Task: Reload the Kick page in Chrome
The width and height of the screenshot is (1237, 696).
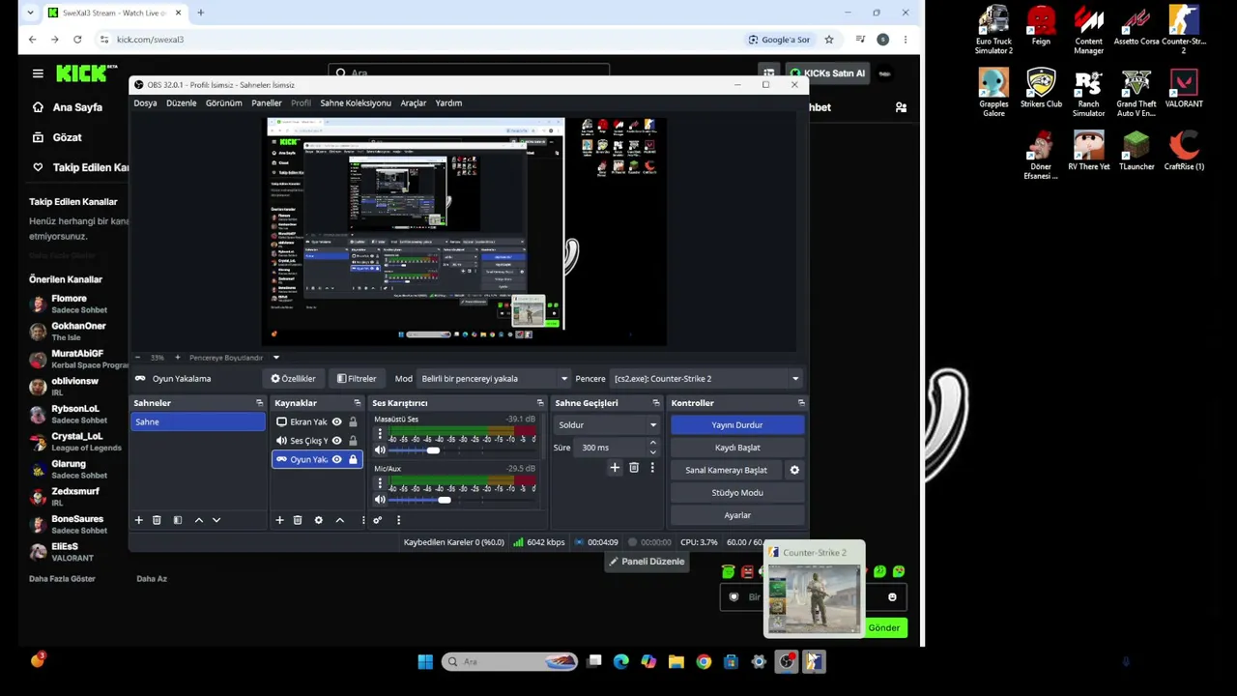Action: coord(77,40)
